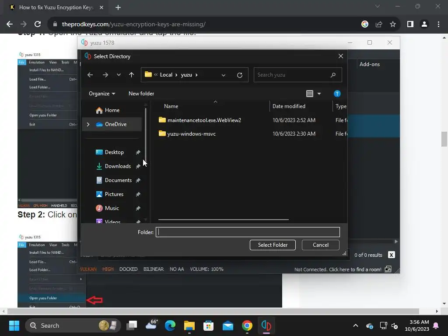The width and height of the screenshot is (448, 336).
Task: Open view options dropdown arrow
Action: coord(319,94)
